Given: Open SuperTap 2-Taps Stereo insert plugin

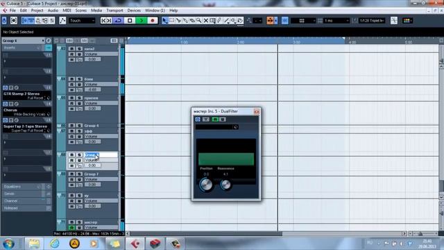Looking at the screenshot, I should coord(26,128).
